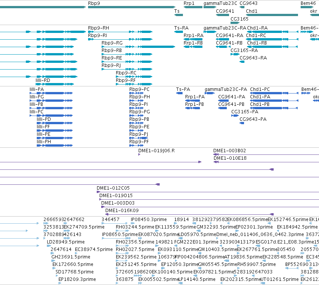Select protein Rbp9-PC
319x285 pixels.
coord(136,93)
